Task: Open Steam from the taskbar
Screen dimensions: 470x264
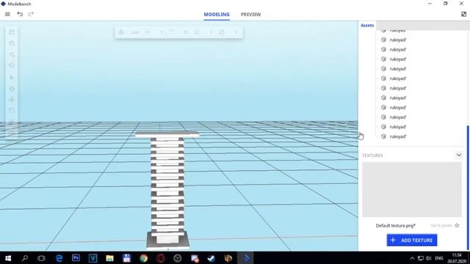Action: [x=211, y=258]
